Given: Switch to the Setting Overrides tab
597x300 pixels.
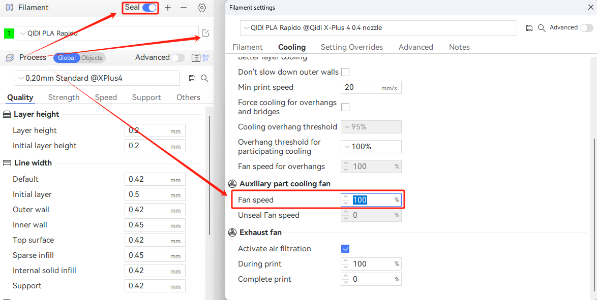Looking at the screenshot, I should click(x=351, y=47).
